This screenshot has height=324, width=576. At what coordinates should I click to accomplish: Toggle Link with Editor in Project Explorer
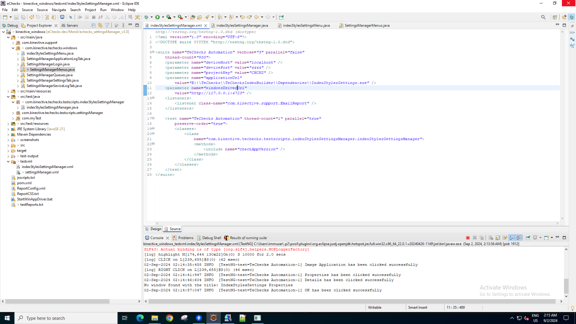(x=100, y=26)
